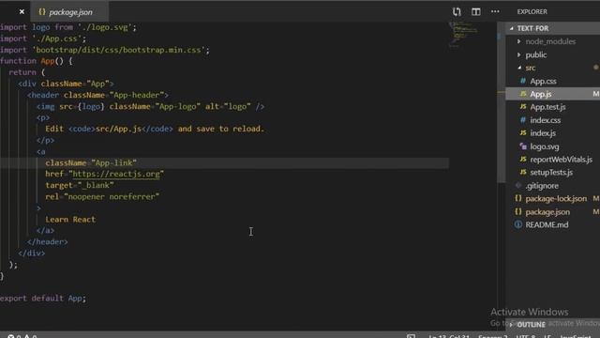Click the 'return (' line
This screenshot has width=600, height=338.
click(x=27, y=72)
